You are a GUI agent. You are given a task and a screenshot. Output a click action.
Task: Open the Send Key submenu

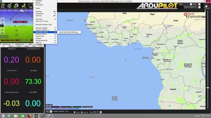(45, 19)
